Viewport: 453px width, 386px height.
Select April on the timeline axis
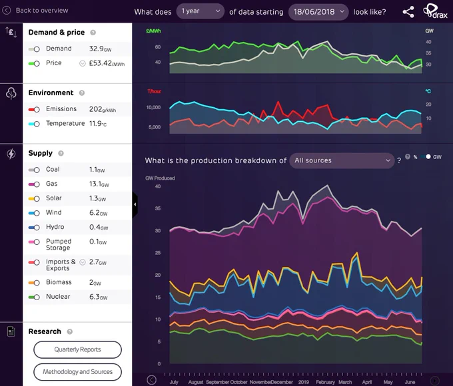(x=367, y=382)
